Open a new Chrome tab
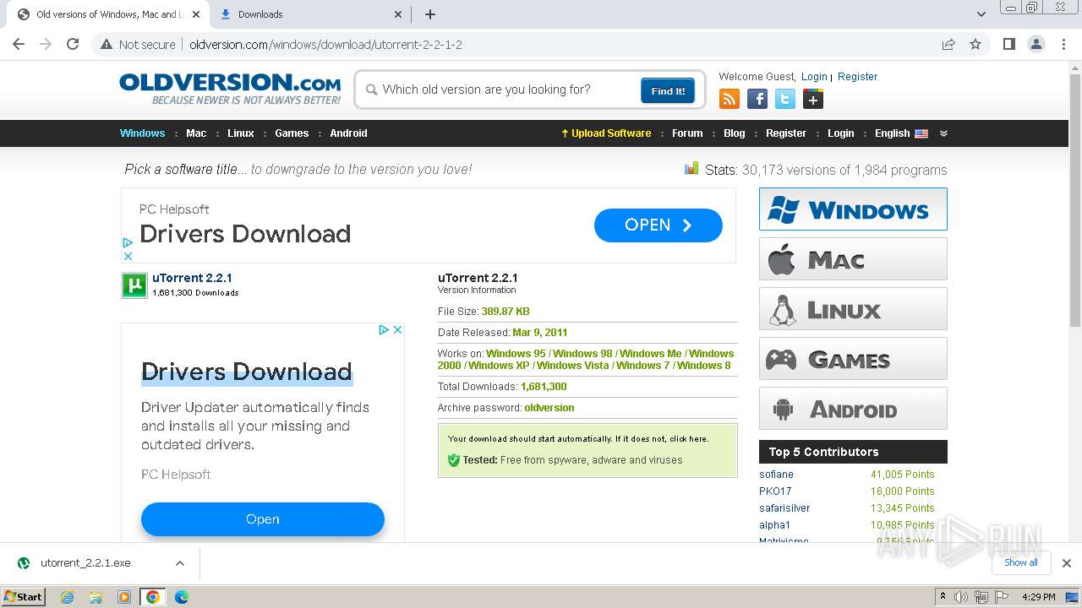The image size is (1082, 608). 430,14
